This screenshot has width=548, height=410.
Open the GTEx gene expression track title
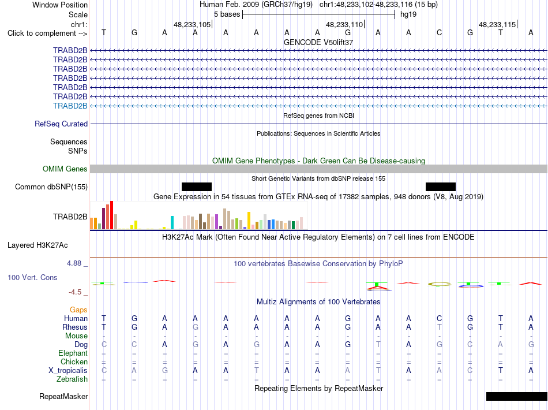tap(318, 196)
